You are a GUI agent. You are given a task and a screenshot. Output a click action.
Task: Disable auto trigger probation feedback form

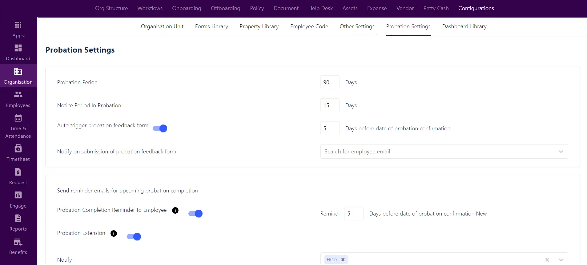pos(160,128)
